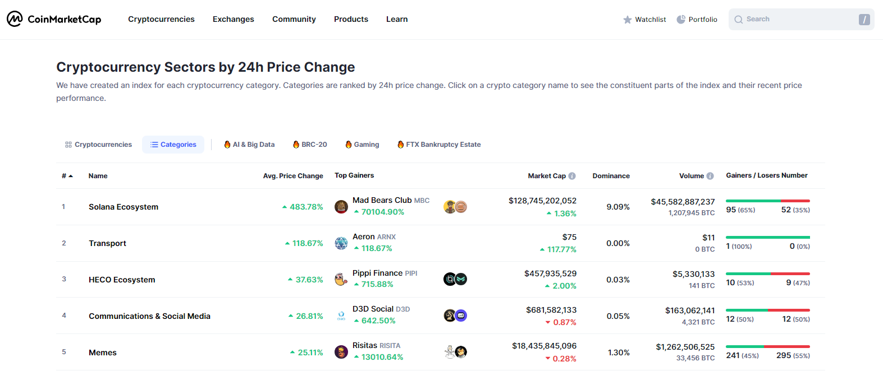Screen dimensions: 883x371
Task: Click additional gainer icons in Memes row
Action: [x=455, y=352]
